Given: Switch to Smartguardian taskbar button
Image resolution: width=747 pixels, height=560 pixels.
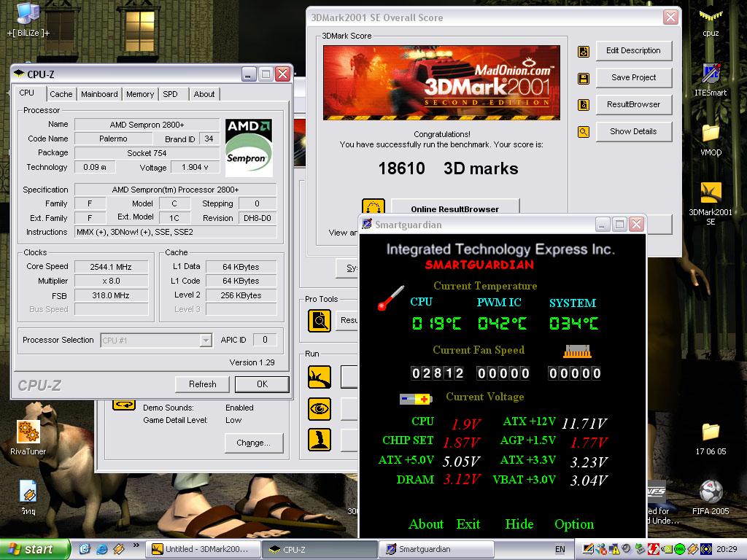Looking at the screenshot, I should 436,550.
